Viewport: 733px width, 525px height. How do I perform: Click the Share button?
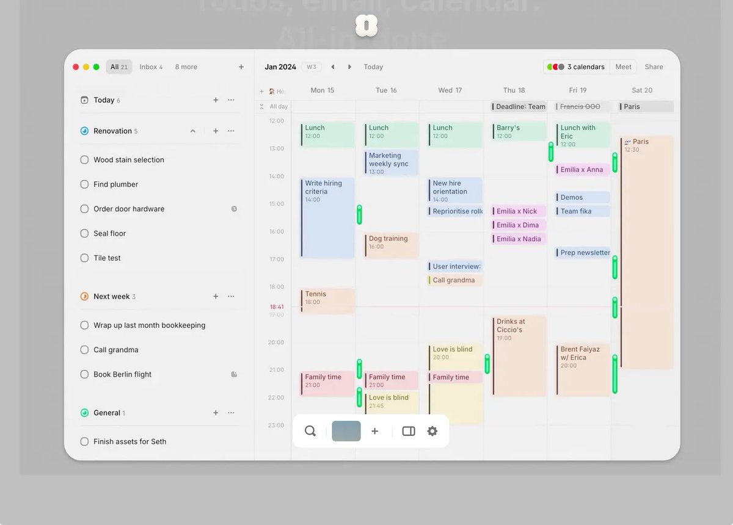tap(654, 67)
